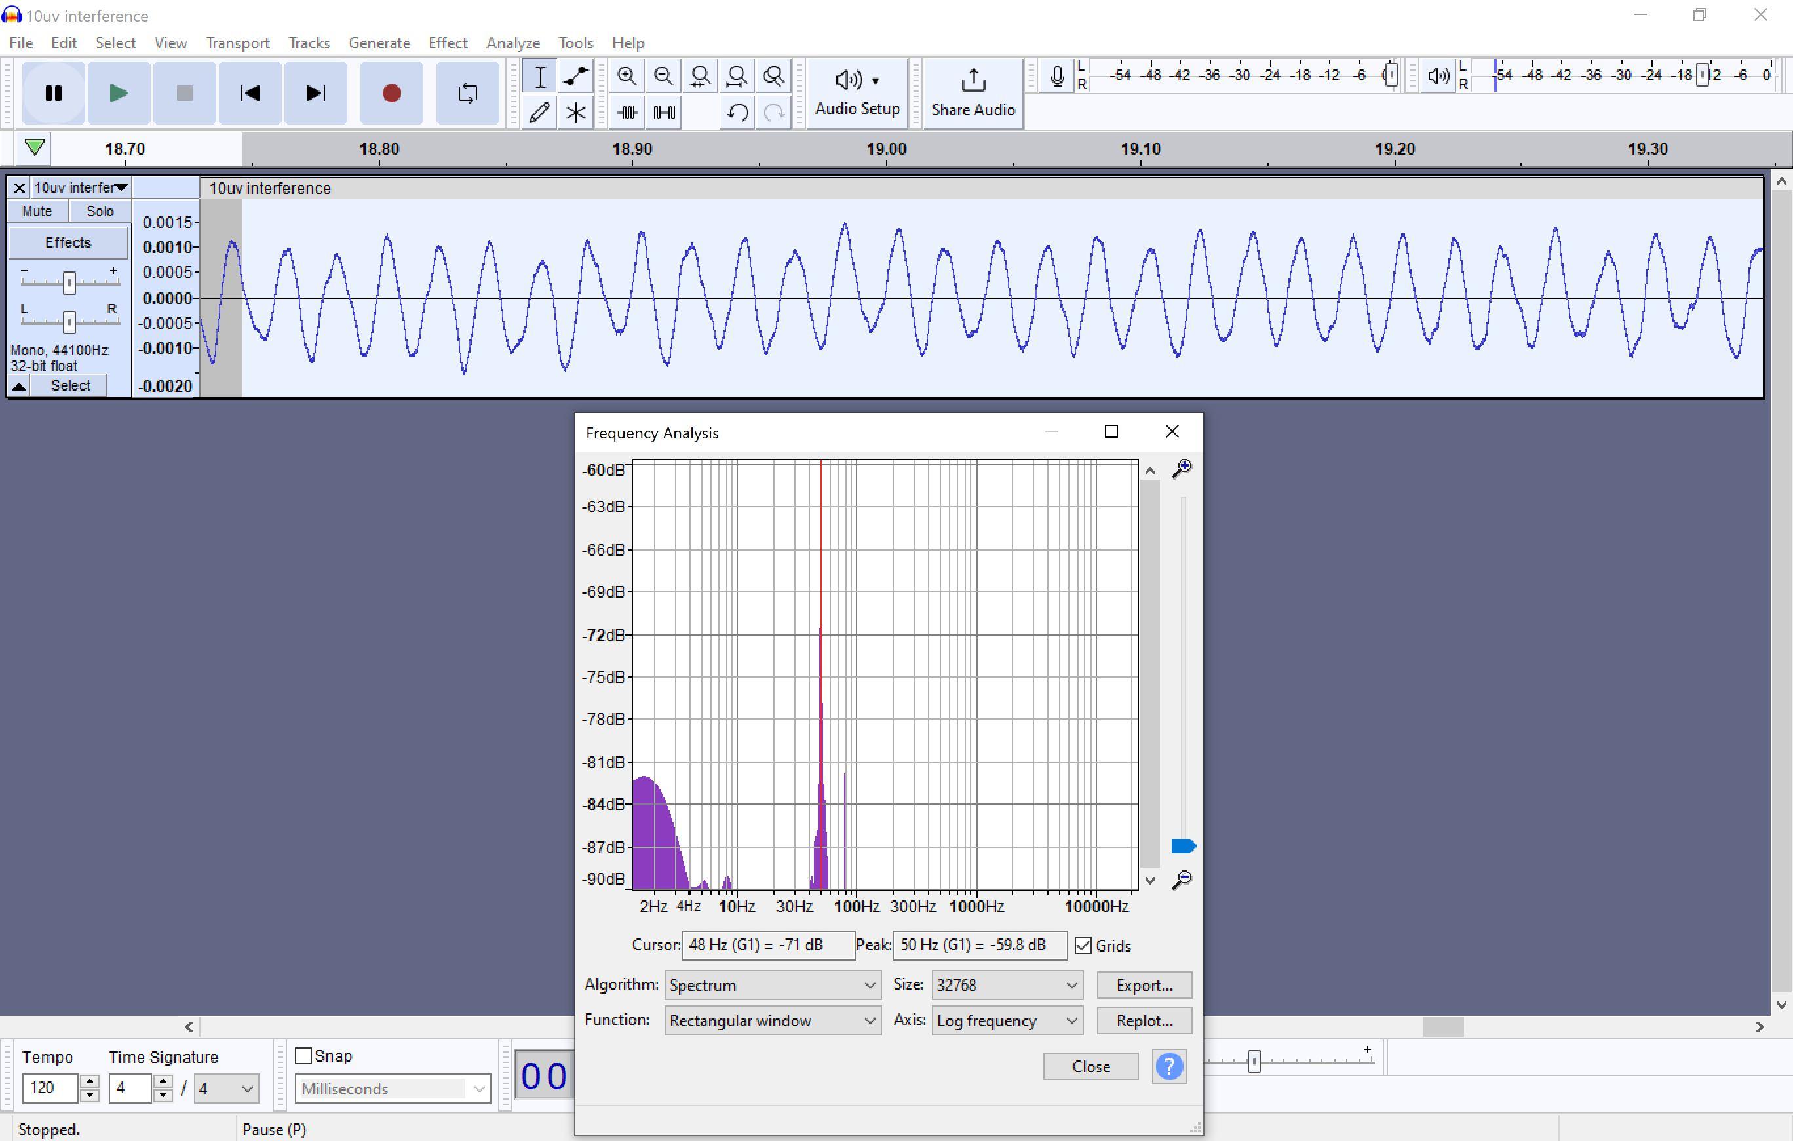
Task: Click Silence audio selection icon
Action: pyautogui.click(x=663, y=113)
